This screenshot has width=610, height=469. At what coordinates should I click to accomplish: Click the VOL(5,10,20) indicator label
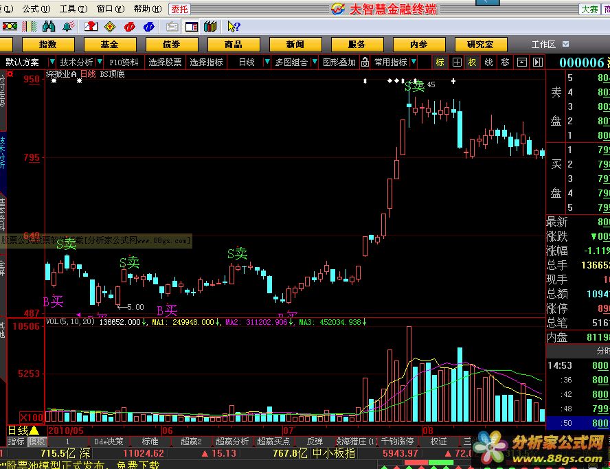[x=70, y=321]
